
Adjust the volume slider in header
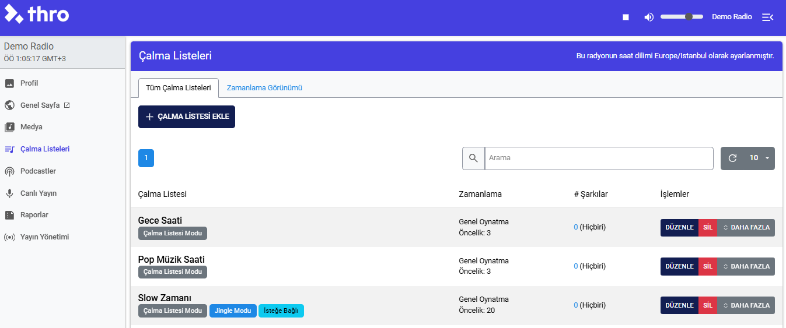point(682,17)
